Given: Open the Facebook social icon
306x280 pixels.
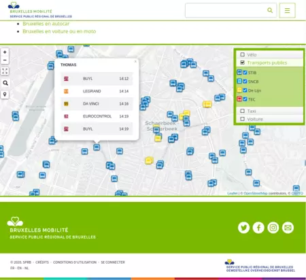Looking at the screenshot, I should pyautogui.click(x=258, y=228).
